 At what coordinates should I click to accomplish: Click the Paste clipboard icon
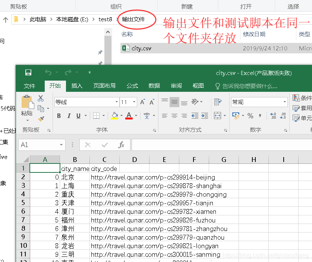(x=28, y=102)
